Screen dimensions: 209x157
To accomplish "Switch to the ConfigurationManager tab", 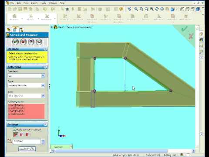I will tap(21, 30).
